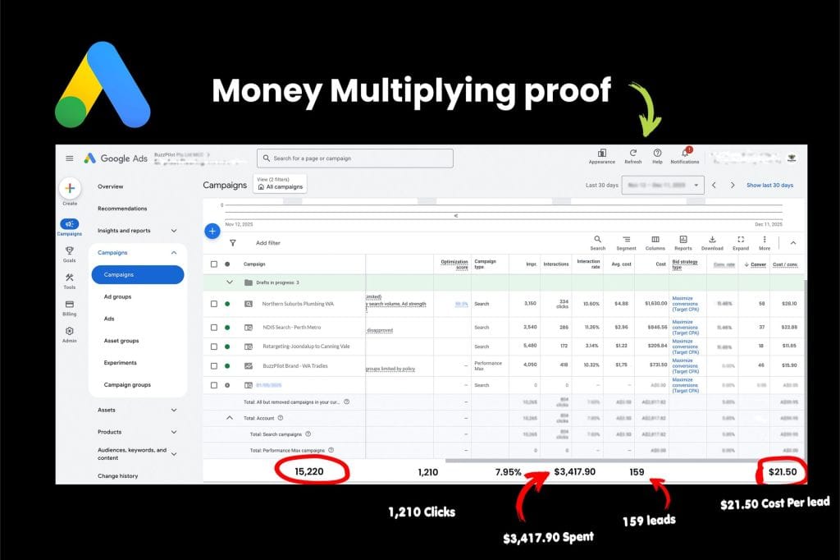Screen dimensions: 840x560
Task: Open the More options three-dot icon
Action: point(765,240)
